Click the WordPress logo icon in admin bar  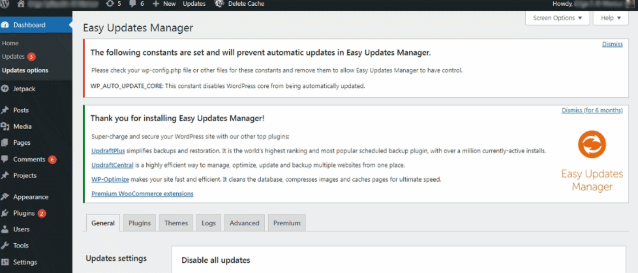point(5,3)
